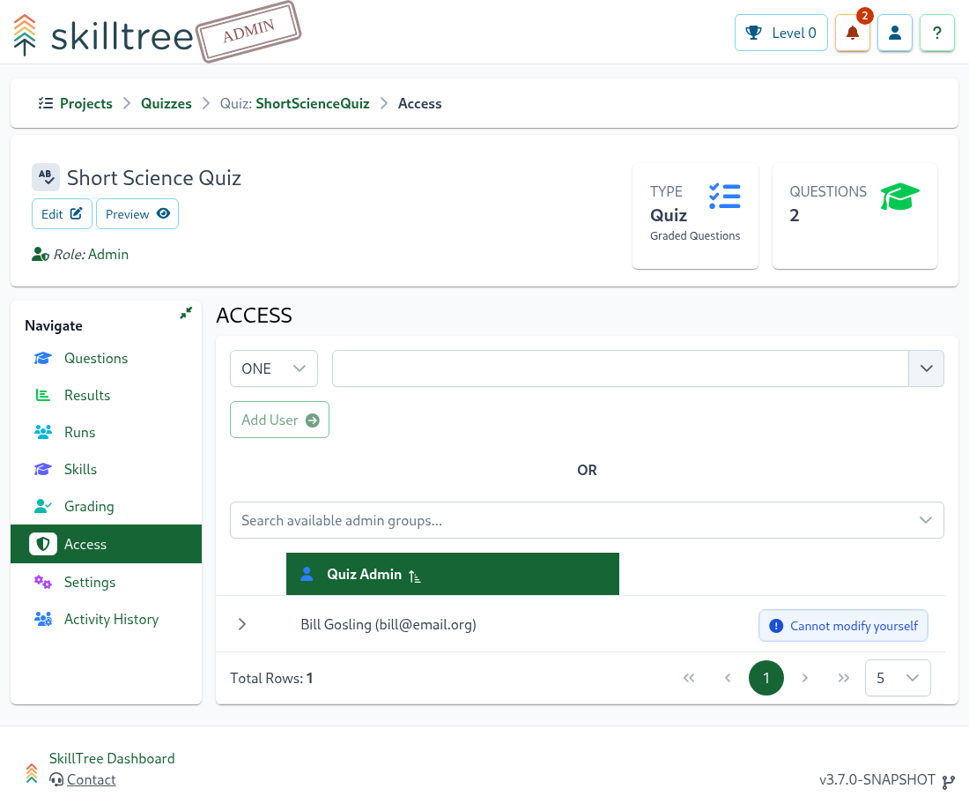The height and width of the screenshot is (811, 969).
Task: Click the Preview quiz button
Action: click(x=137, y=214)
